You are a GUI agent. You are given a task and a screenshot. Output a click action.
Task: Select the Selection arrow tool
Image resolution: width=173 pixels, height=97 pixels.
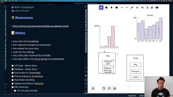point(101,8)
